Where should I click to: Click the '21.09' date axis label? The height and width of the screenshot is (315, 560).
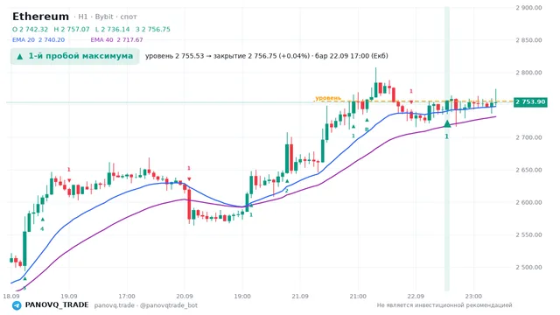tap(300, 296)
